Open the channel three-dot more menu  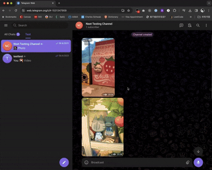[x=206, y=26]
